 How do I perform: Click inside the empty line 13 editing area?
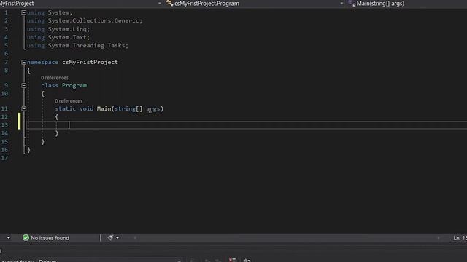click(x=247, y=125)
